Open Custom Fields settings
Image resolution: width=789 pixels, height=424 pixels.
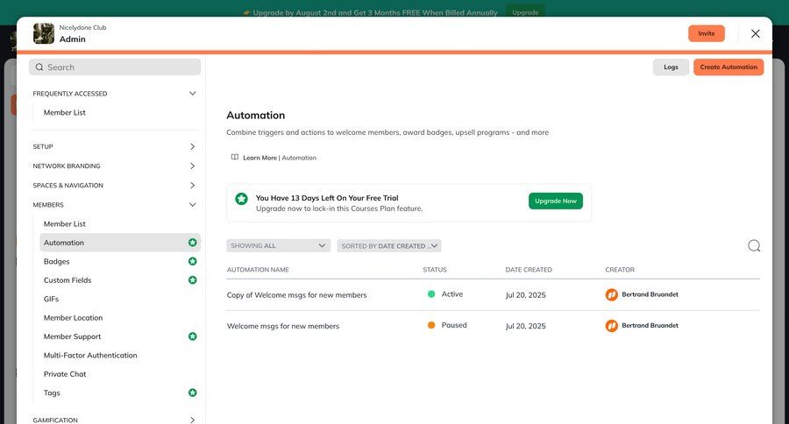coord(68,280)
